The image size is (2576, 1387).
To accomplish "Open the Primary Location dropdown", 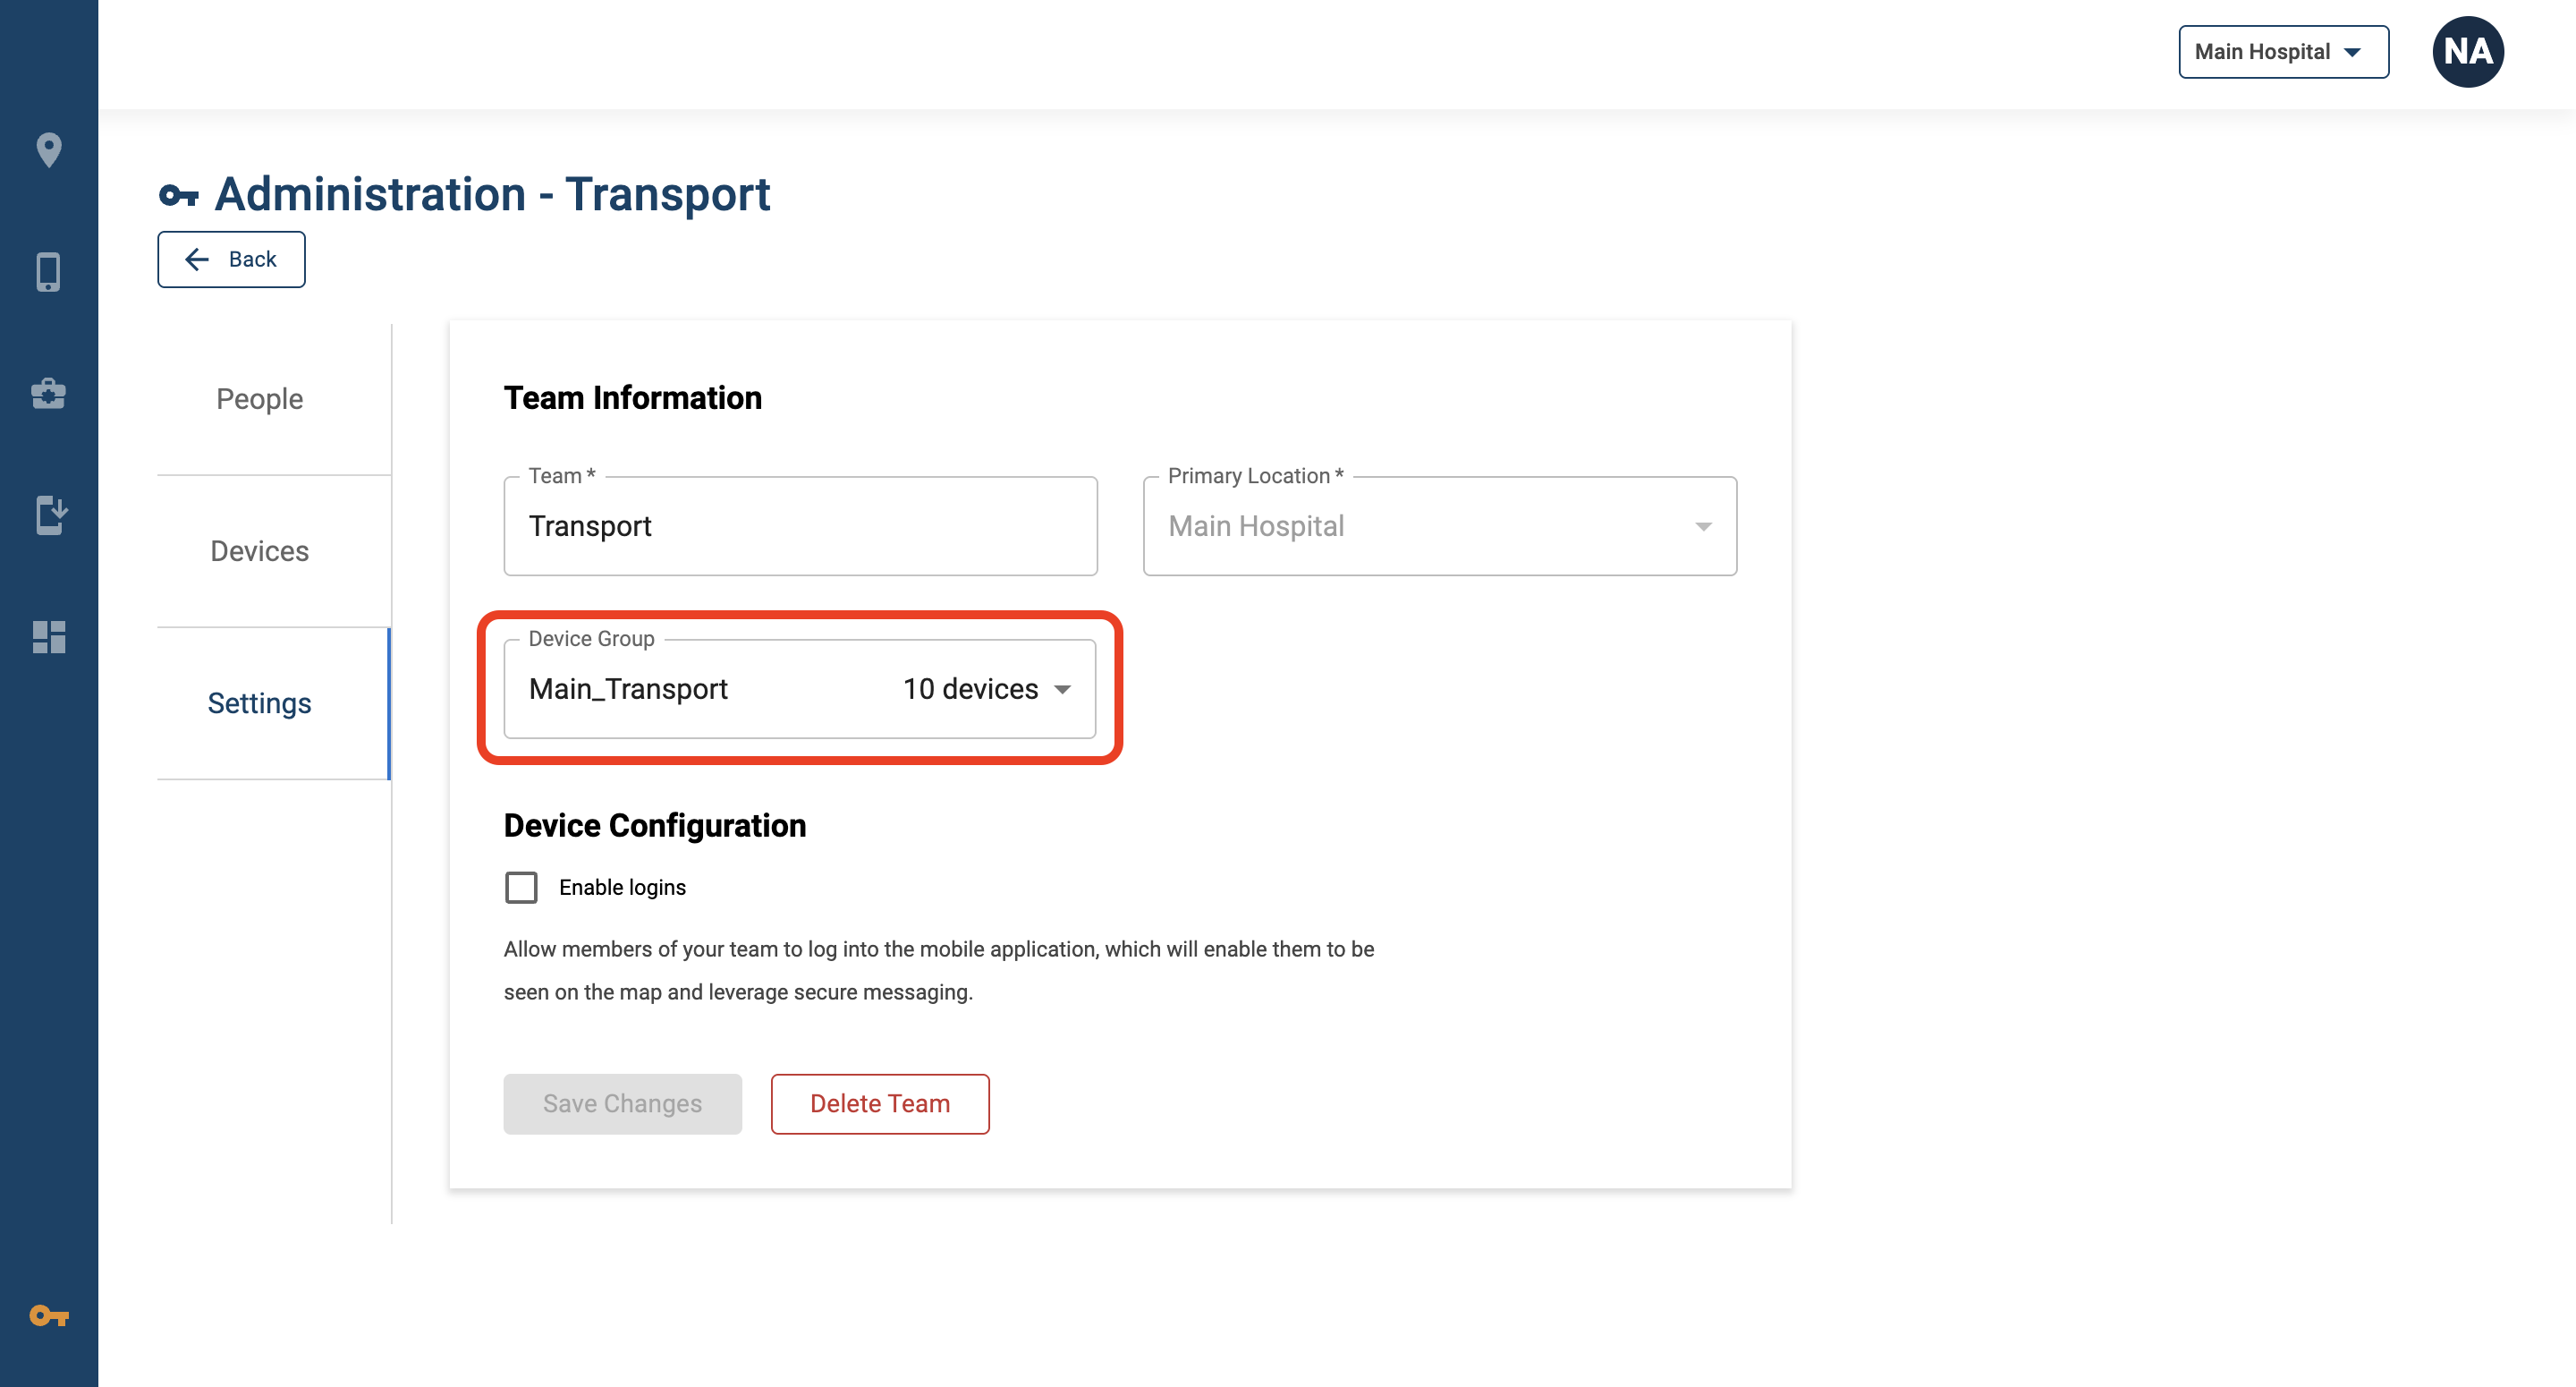I will tap(1440, 526).
